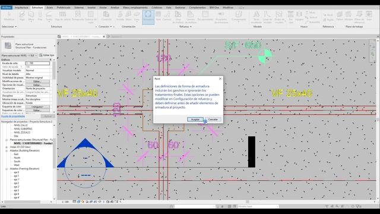Select the Acoplador de armadura tool
Image resolution: width=380 pixels, height=214 pixels.
[x=221, y=17]
